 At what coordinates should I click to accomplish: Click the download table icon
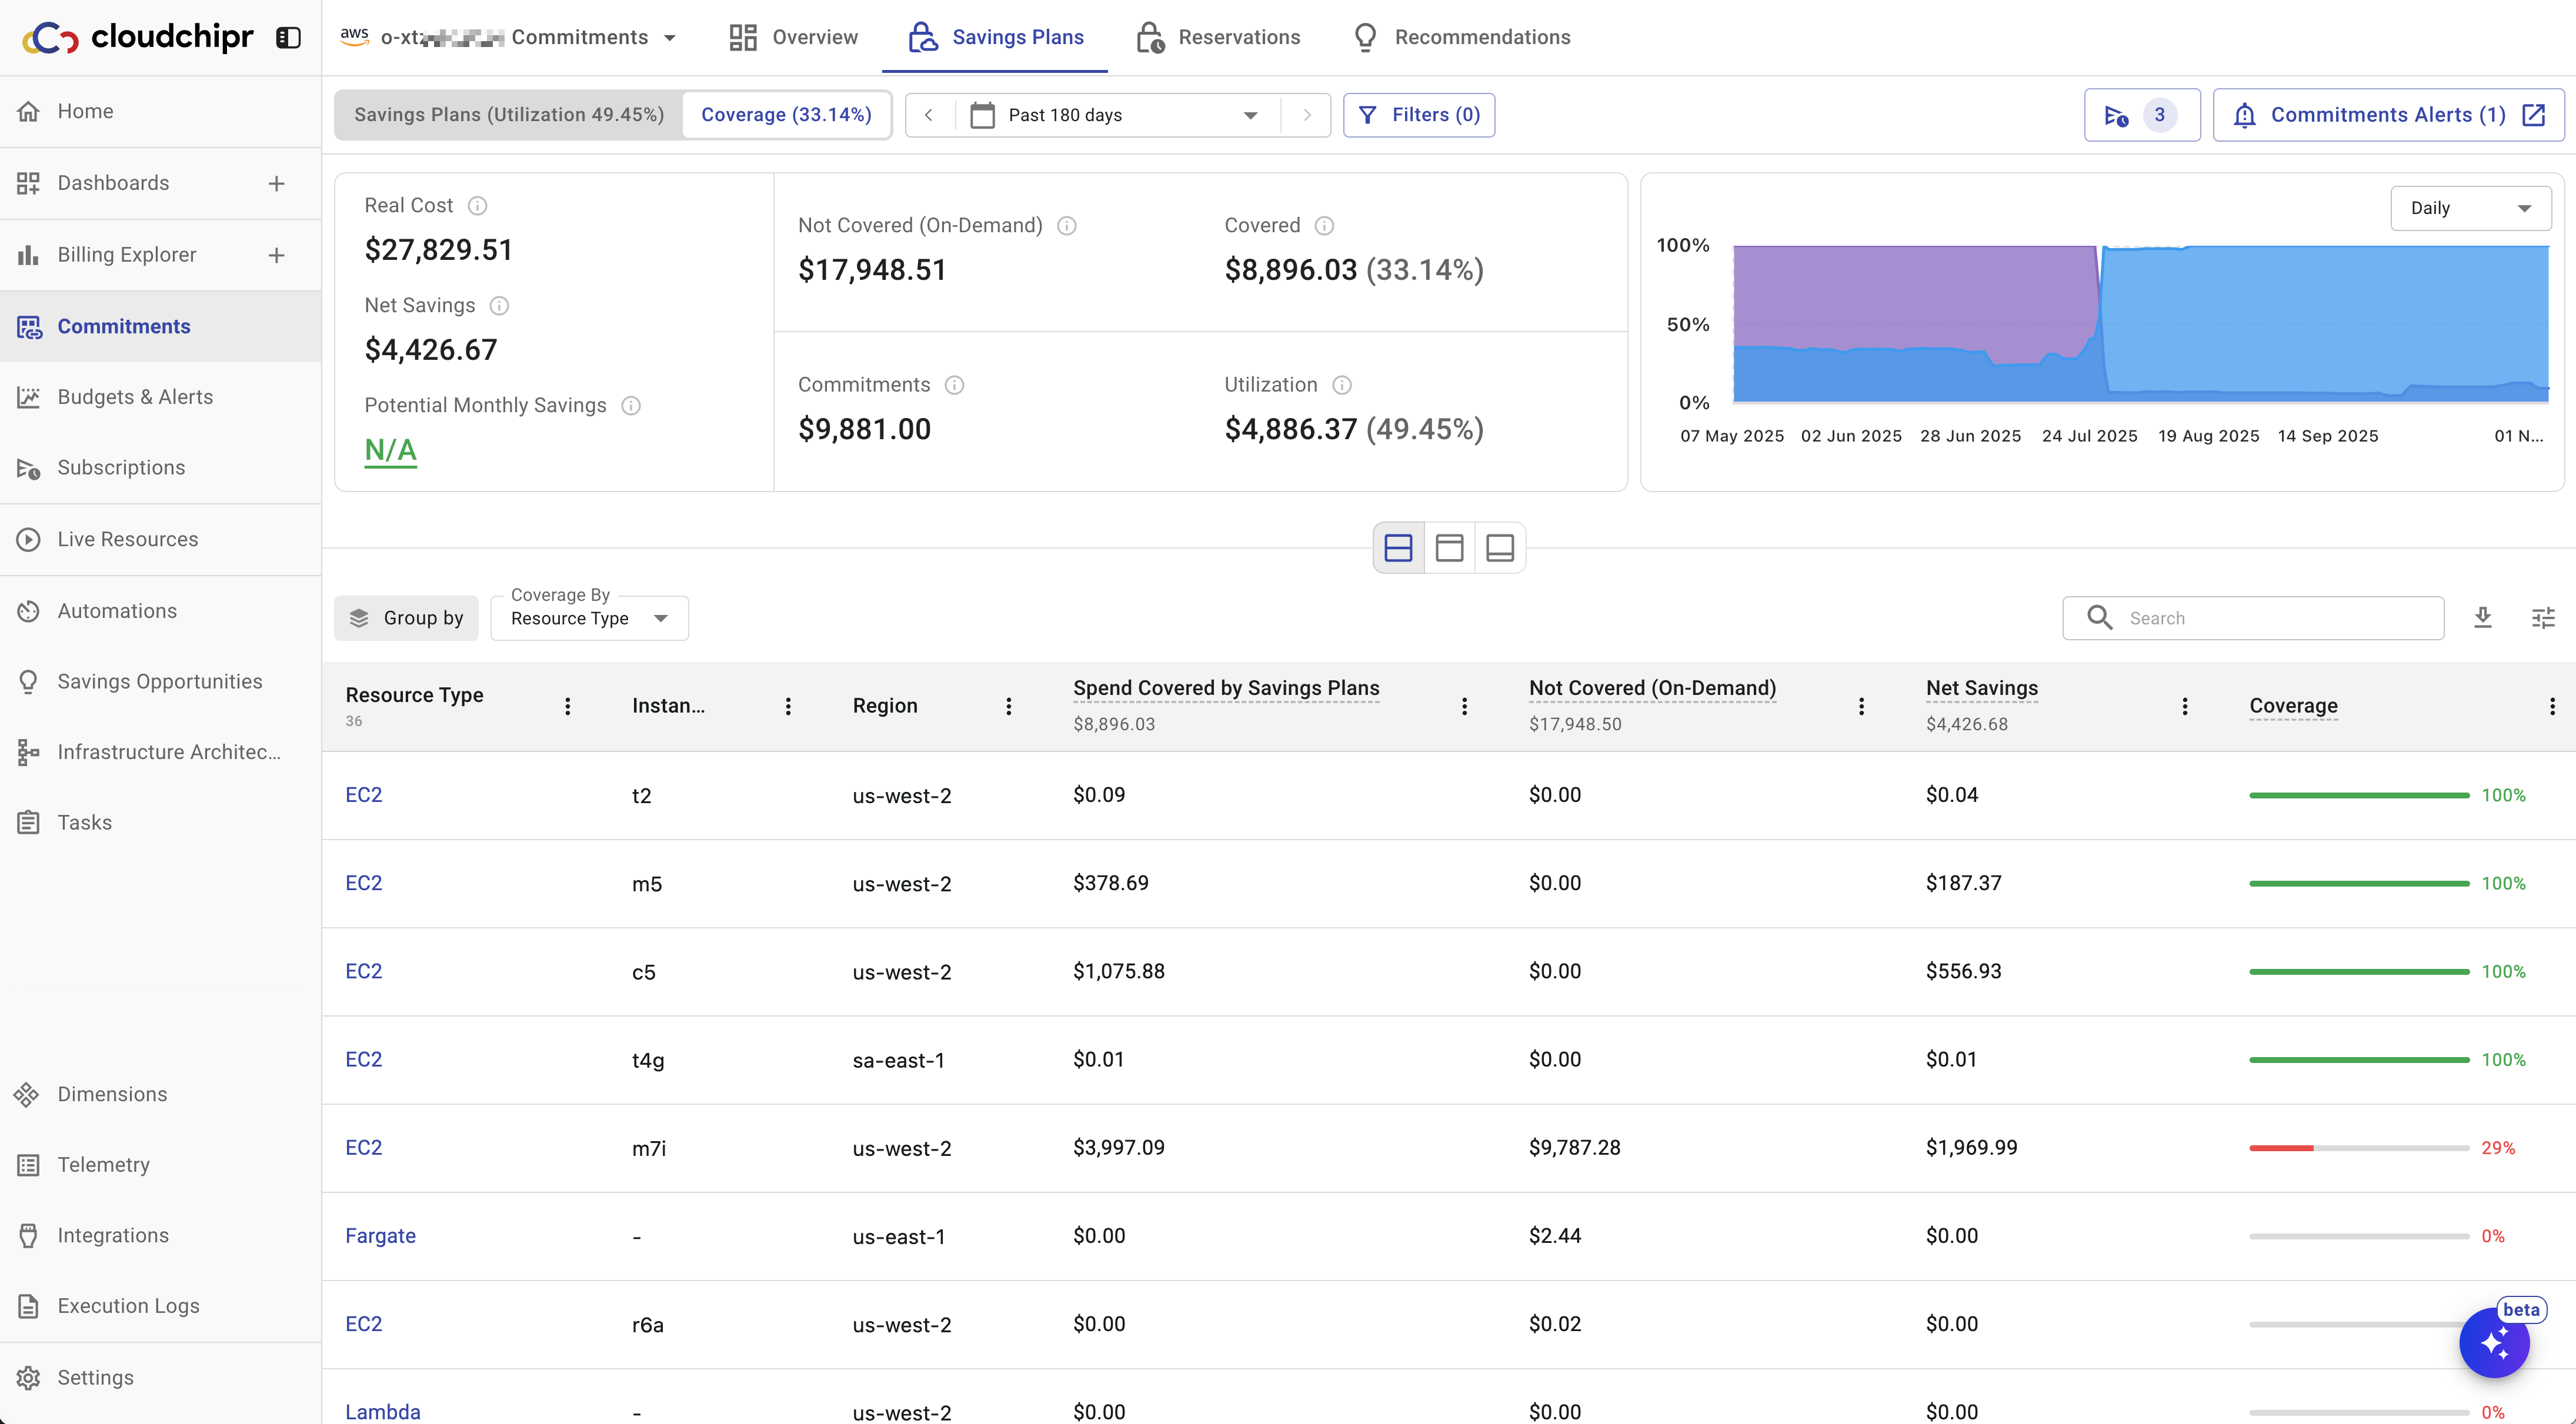2482,618
